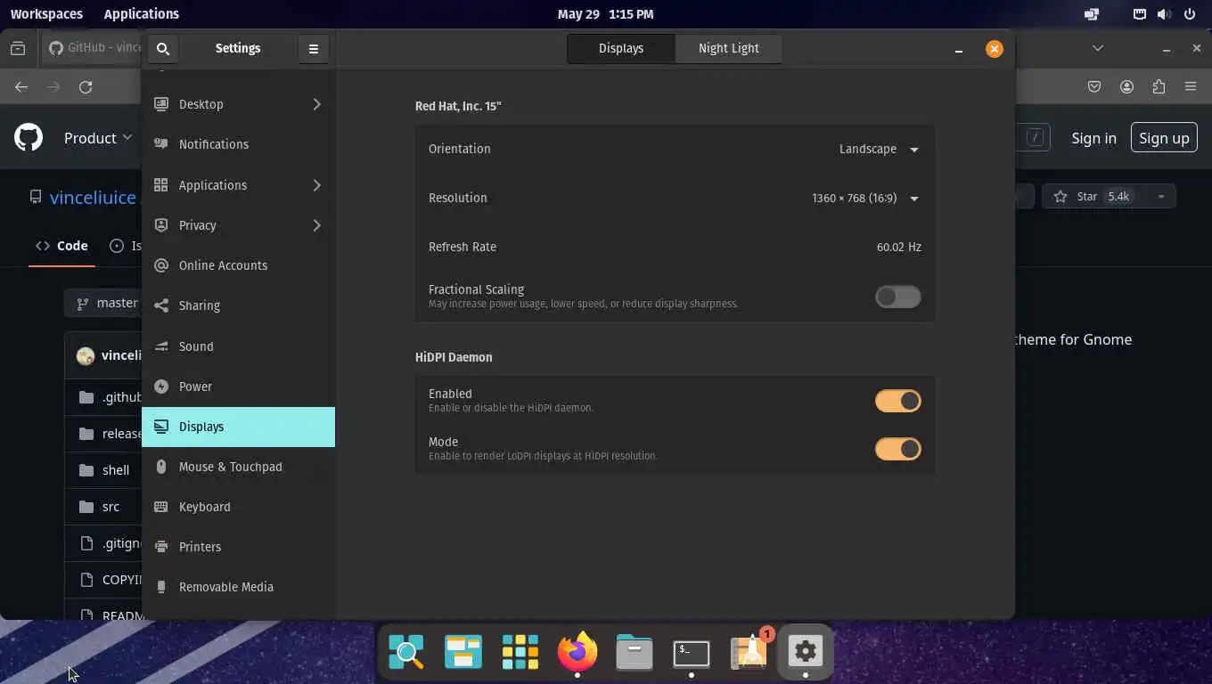Turn off the HiDPI Mode switch

[897, 449]
